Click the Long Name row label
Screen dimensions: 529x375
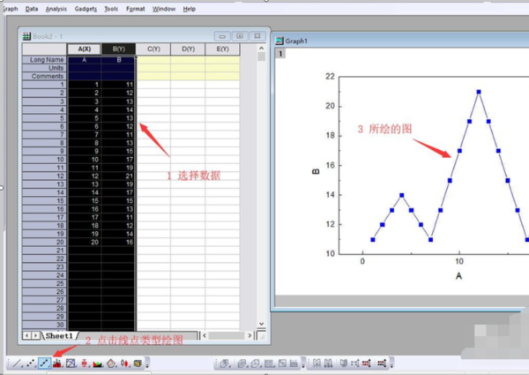click(x=45, y=60)
